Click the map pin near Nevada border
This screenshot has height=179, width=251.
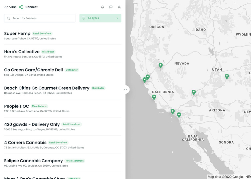[x=161, y=65]
